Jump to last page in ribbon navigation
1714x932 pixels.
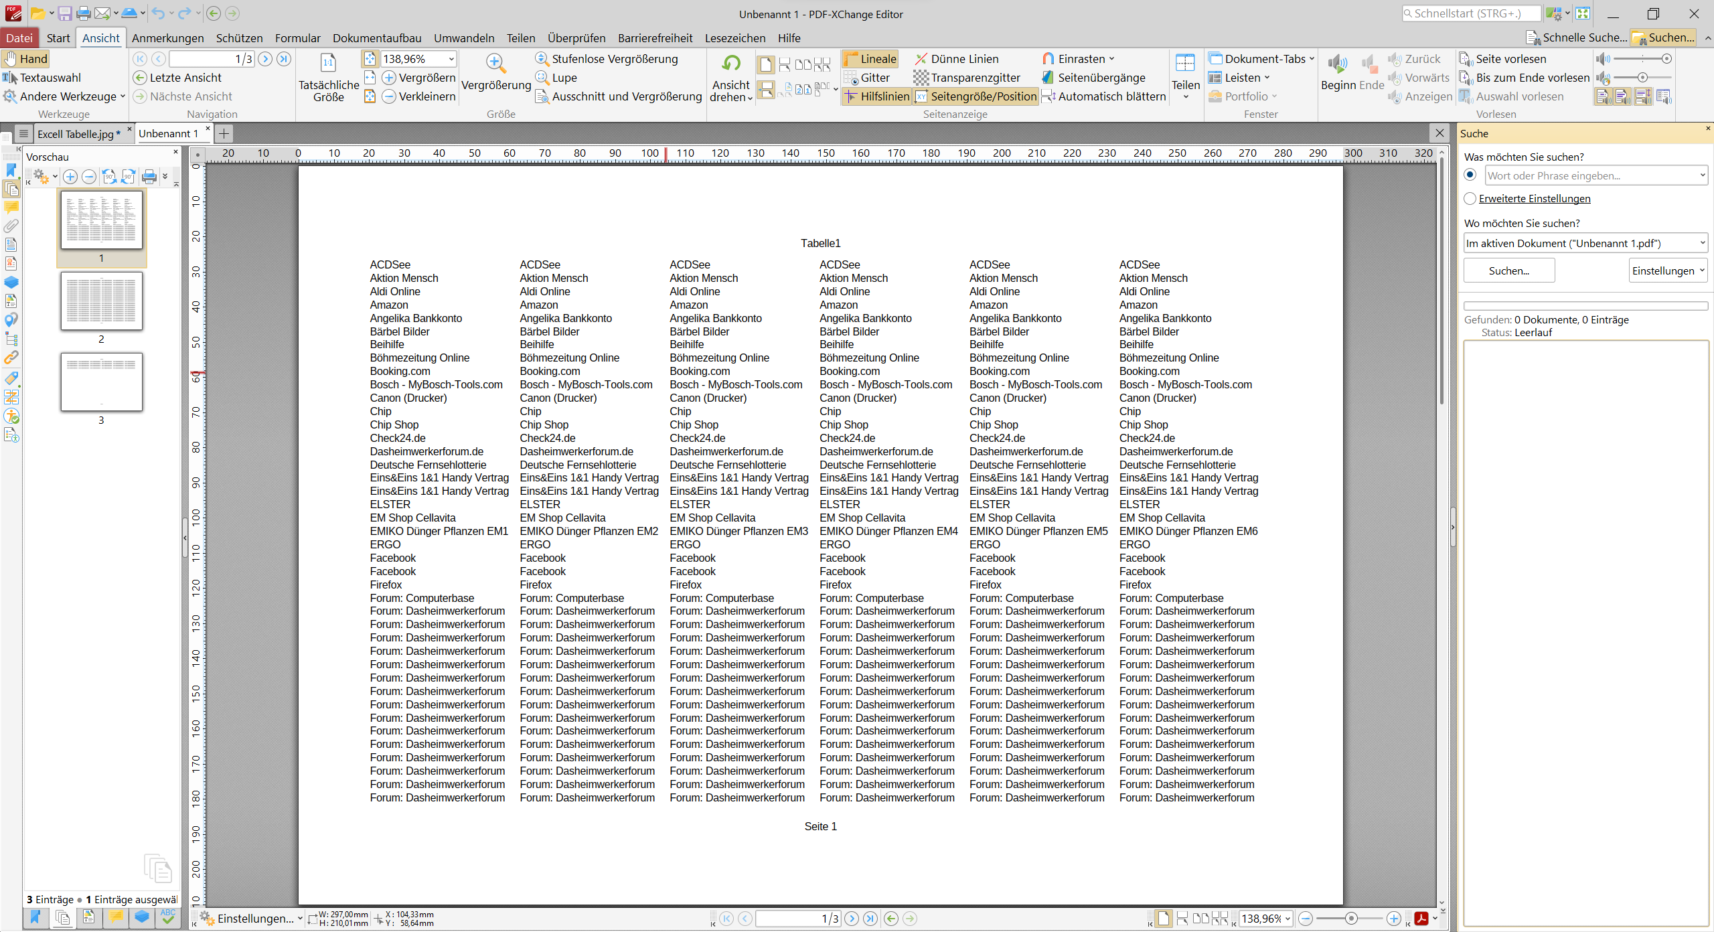(284, 59)
